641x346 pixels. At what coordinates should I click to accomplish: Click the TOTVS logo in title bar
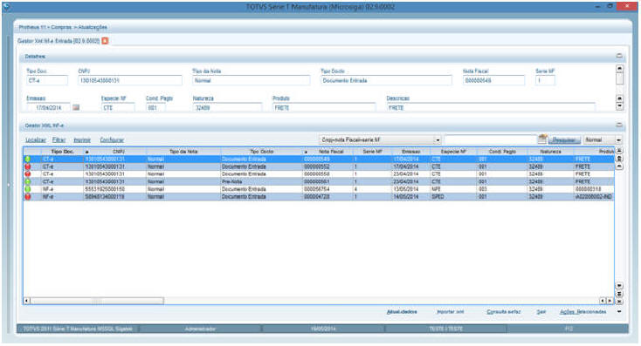[x=6, y=6]
